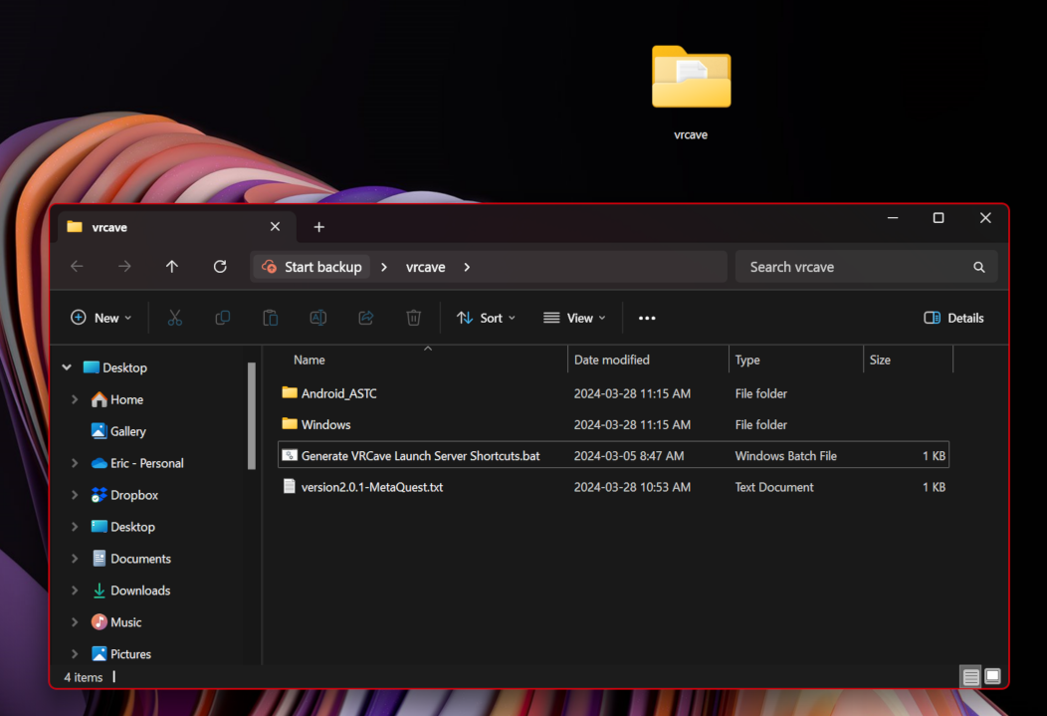The width and height of the screenshot is (1047, 716).
Task: Click the Share icon in toolbar
Action: tap(365, 318)
